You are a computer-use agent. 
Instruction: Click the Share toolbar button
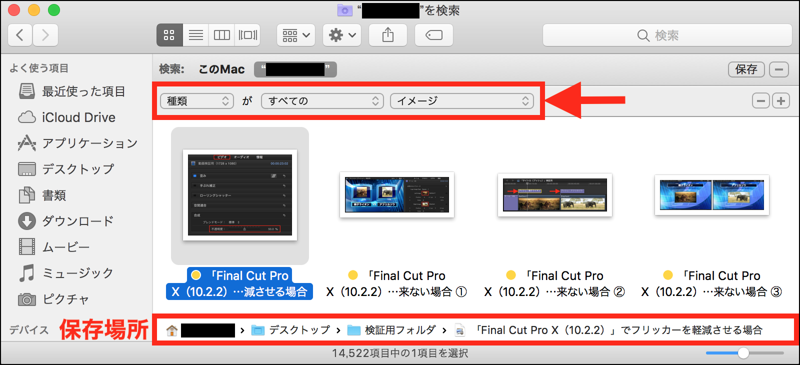tap(388, 35)
